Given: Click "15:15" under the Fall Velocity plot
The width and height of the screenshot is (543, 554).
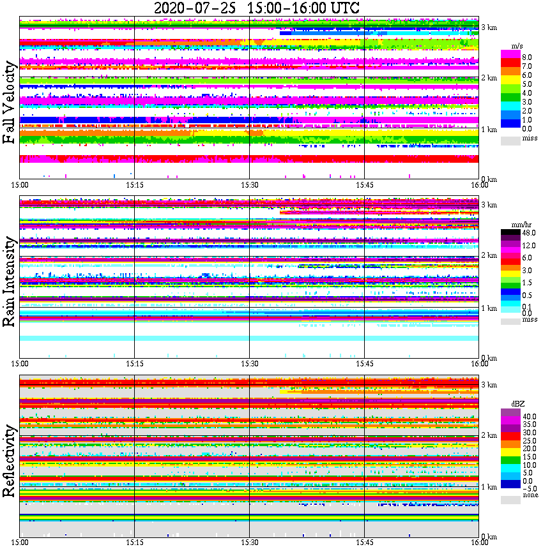Looking at the screenshot, I should click(x=135, y=185).
